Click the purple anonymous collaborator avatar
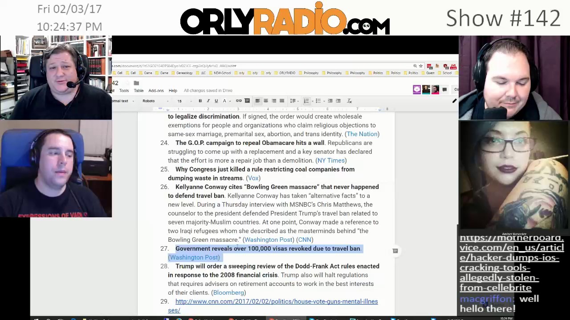The height and width of the screenshot is (320, 570). click(x=417, y=89)
